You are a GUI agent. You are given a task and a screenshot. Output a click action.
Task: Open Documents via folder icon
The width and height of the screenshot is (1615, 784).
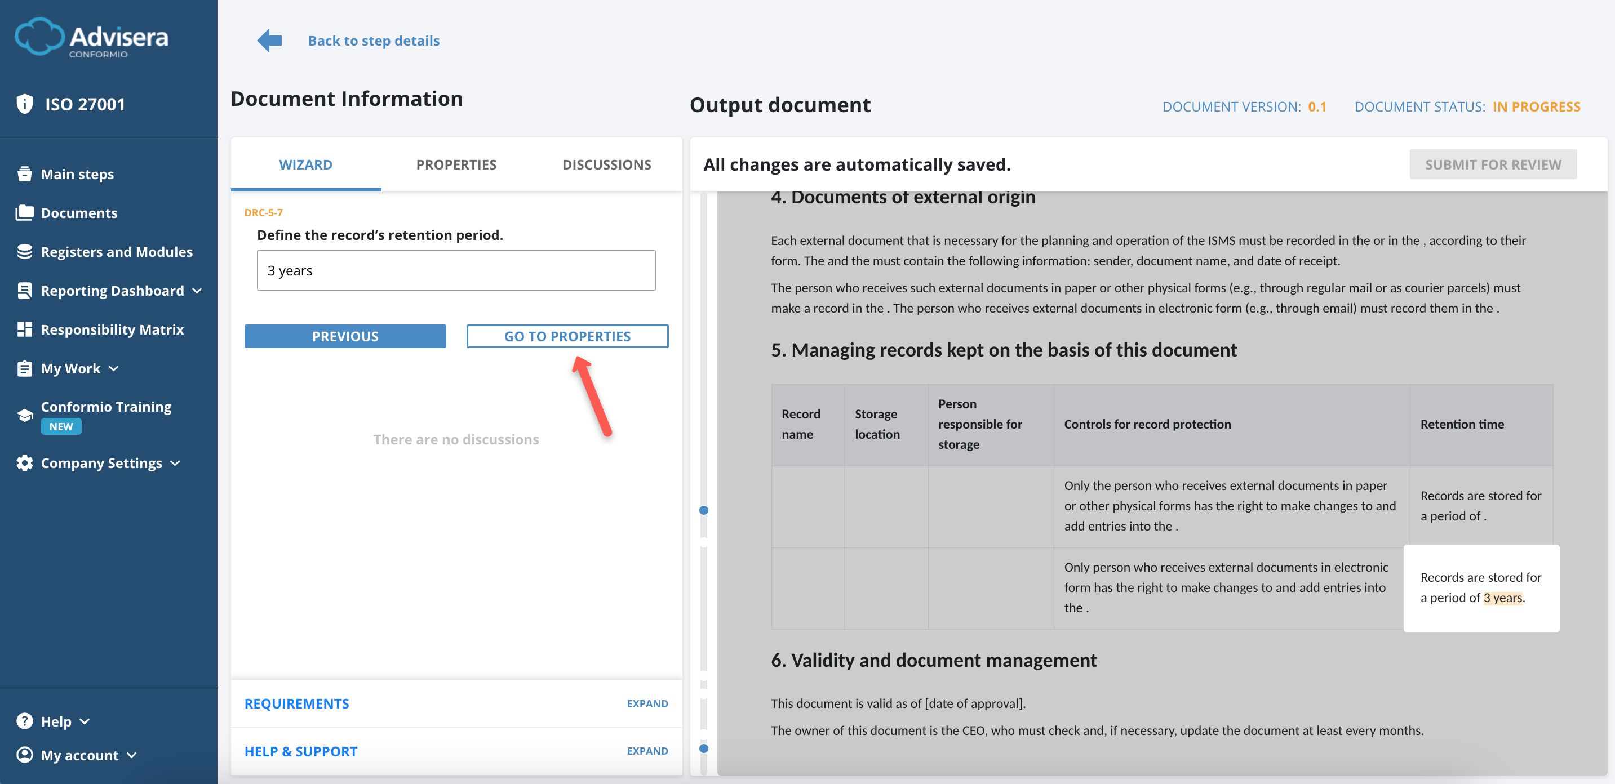[x=24, y=212]
